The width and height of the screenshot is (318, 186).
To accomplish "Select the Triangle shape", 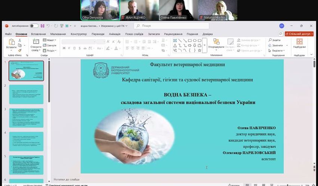I will 175,45.
